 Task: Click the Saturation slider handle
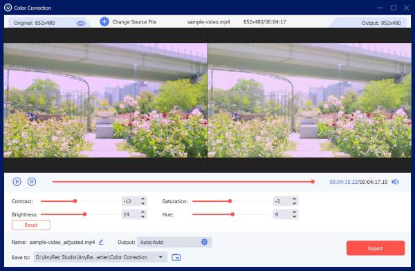click(x=230, y=201)
